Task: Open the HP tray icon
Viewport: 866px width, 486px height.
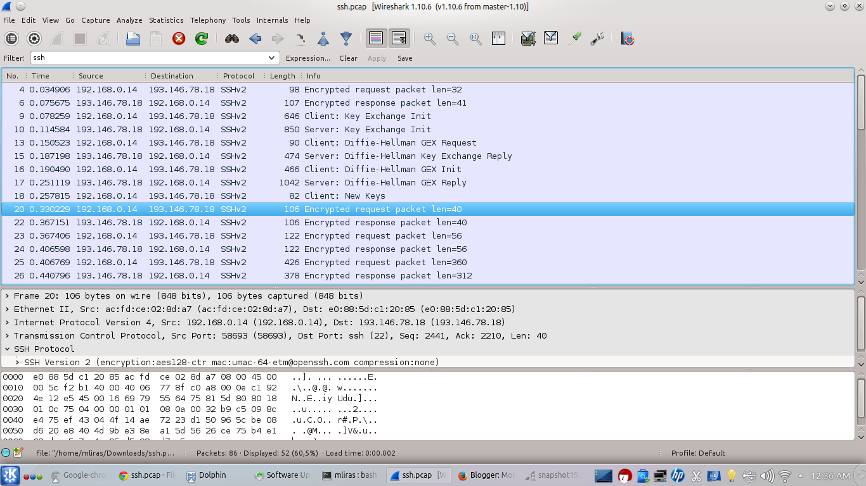Action: pos(678,475)
